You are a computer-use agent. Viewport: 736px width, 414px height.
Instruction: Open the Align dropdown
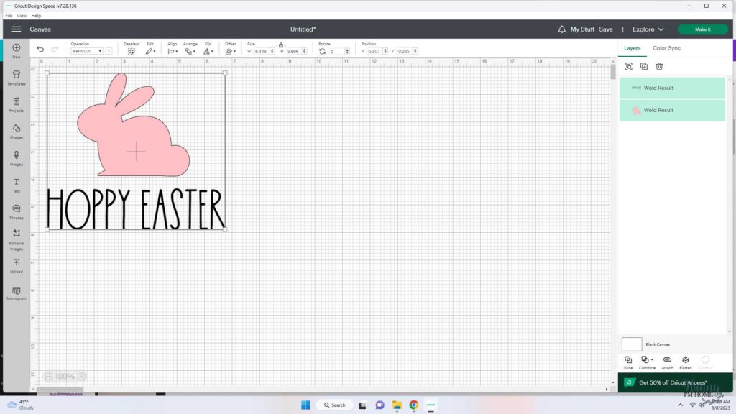172,51
